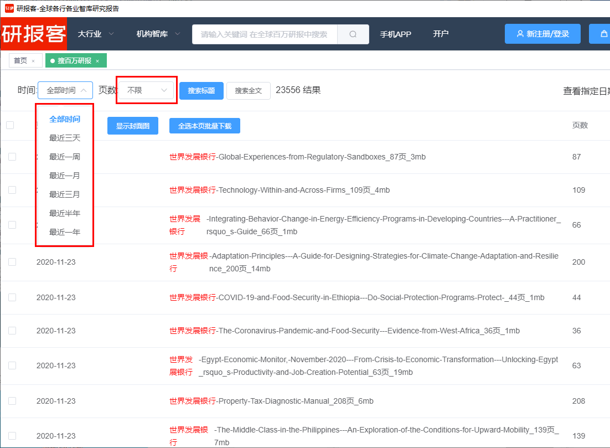Check the Property-Tax-Diagnostic-Manual row checkbox
610x448 pixels.
12,401
